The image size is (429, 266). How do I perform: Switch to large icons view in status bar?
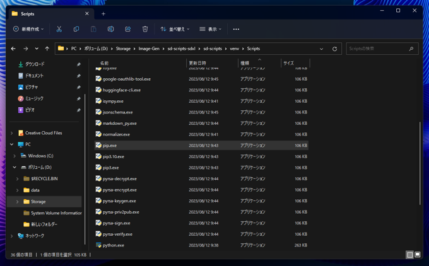417,255
